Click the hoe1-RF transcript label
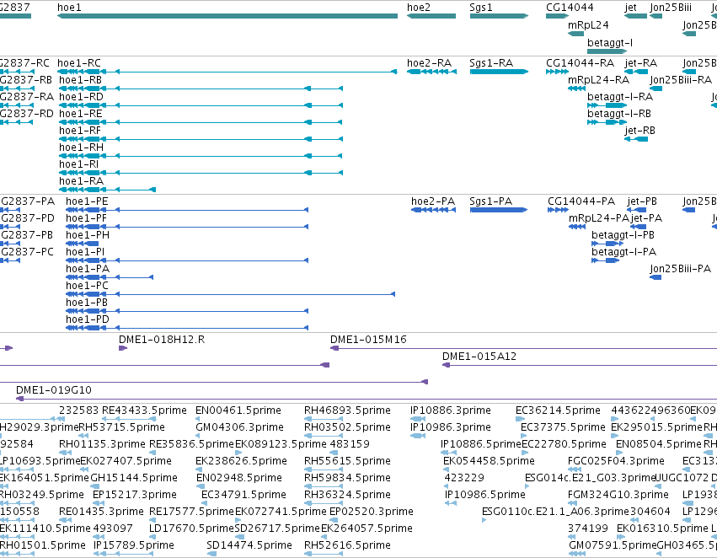The height and width of the screenshot is (558, 717). (x=80, y=131)
